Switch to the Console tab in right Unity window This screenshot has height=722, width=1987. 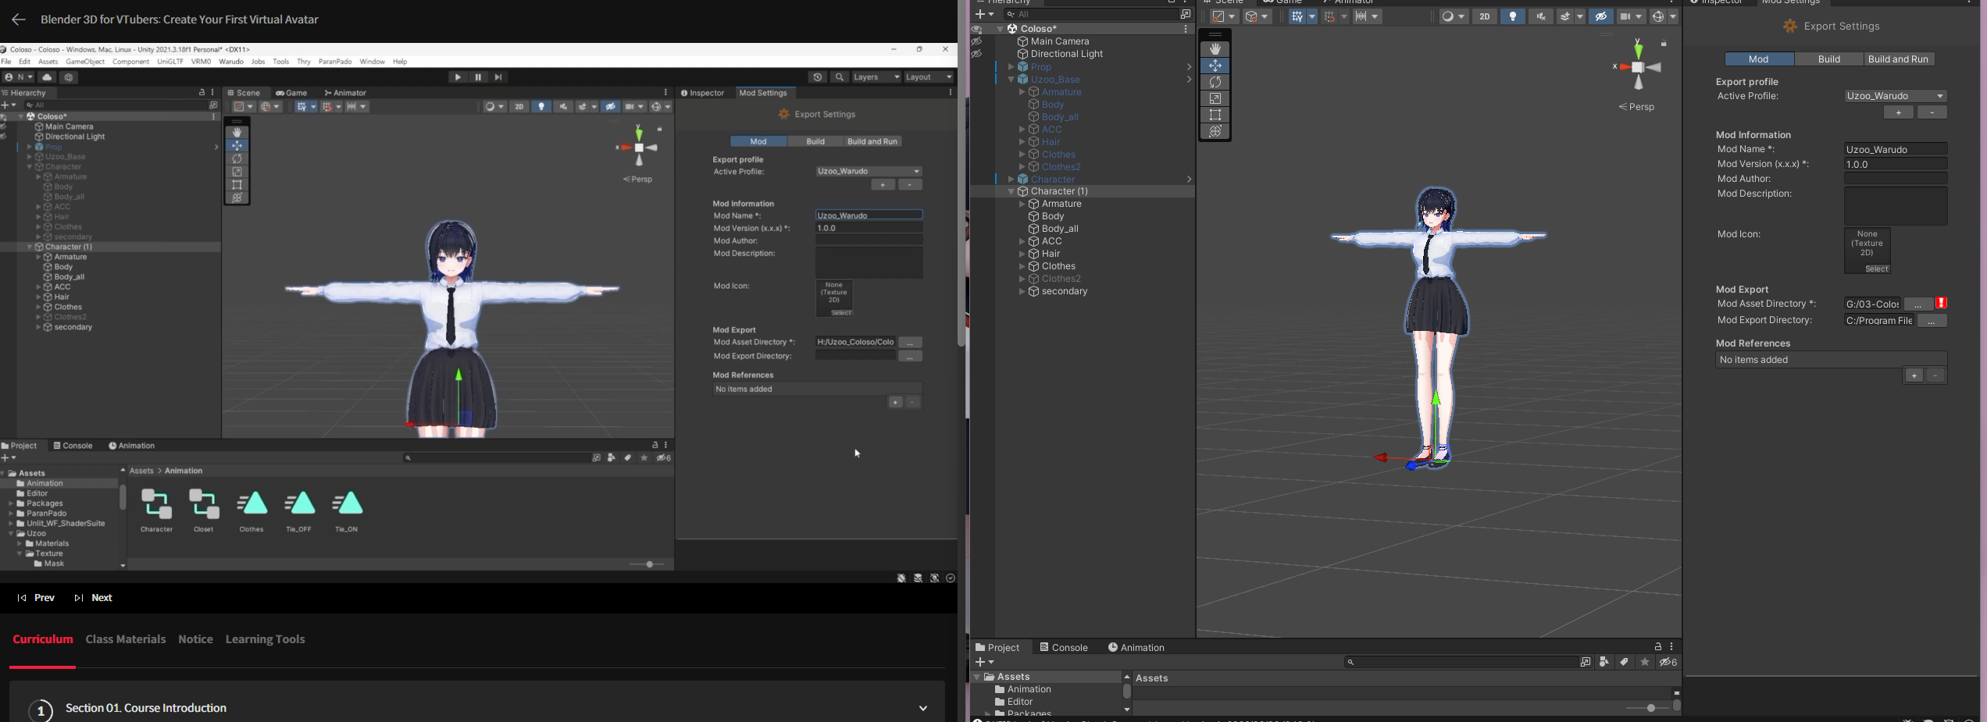pos(1063,648)
